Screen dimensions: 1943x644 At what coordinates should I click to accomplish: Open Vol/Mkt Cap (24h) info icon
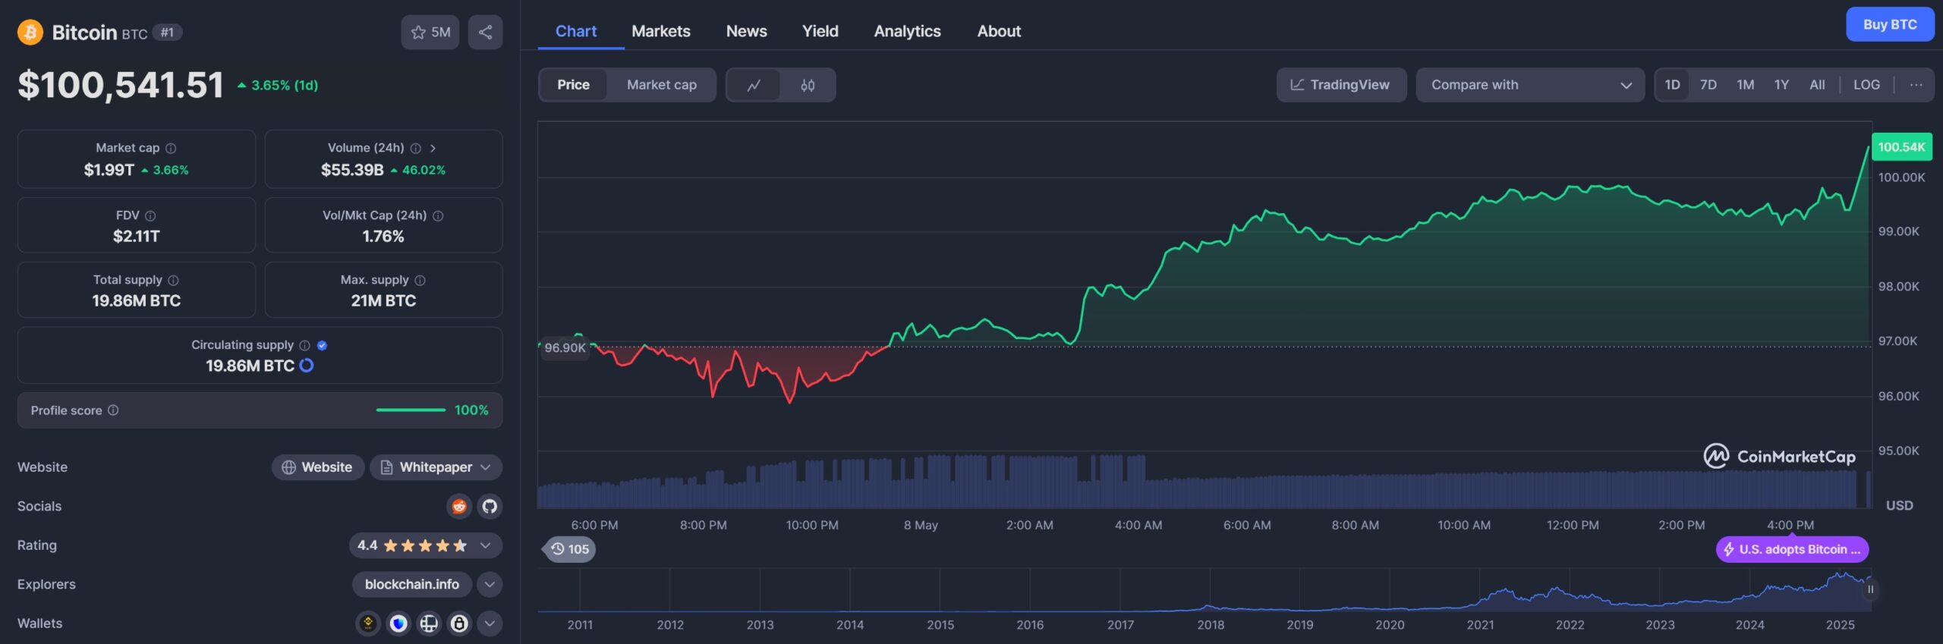(x=438, y=215)
